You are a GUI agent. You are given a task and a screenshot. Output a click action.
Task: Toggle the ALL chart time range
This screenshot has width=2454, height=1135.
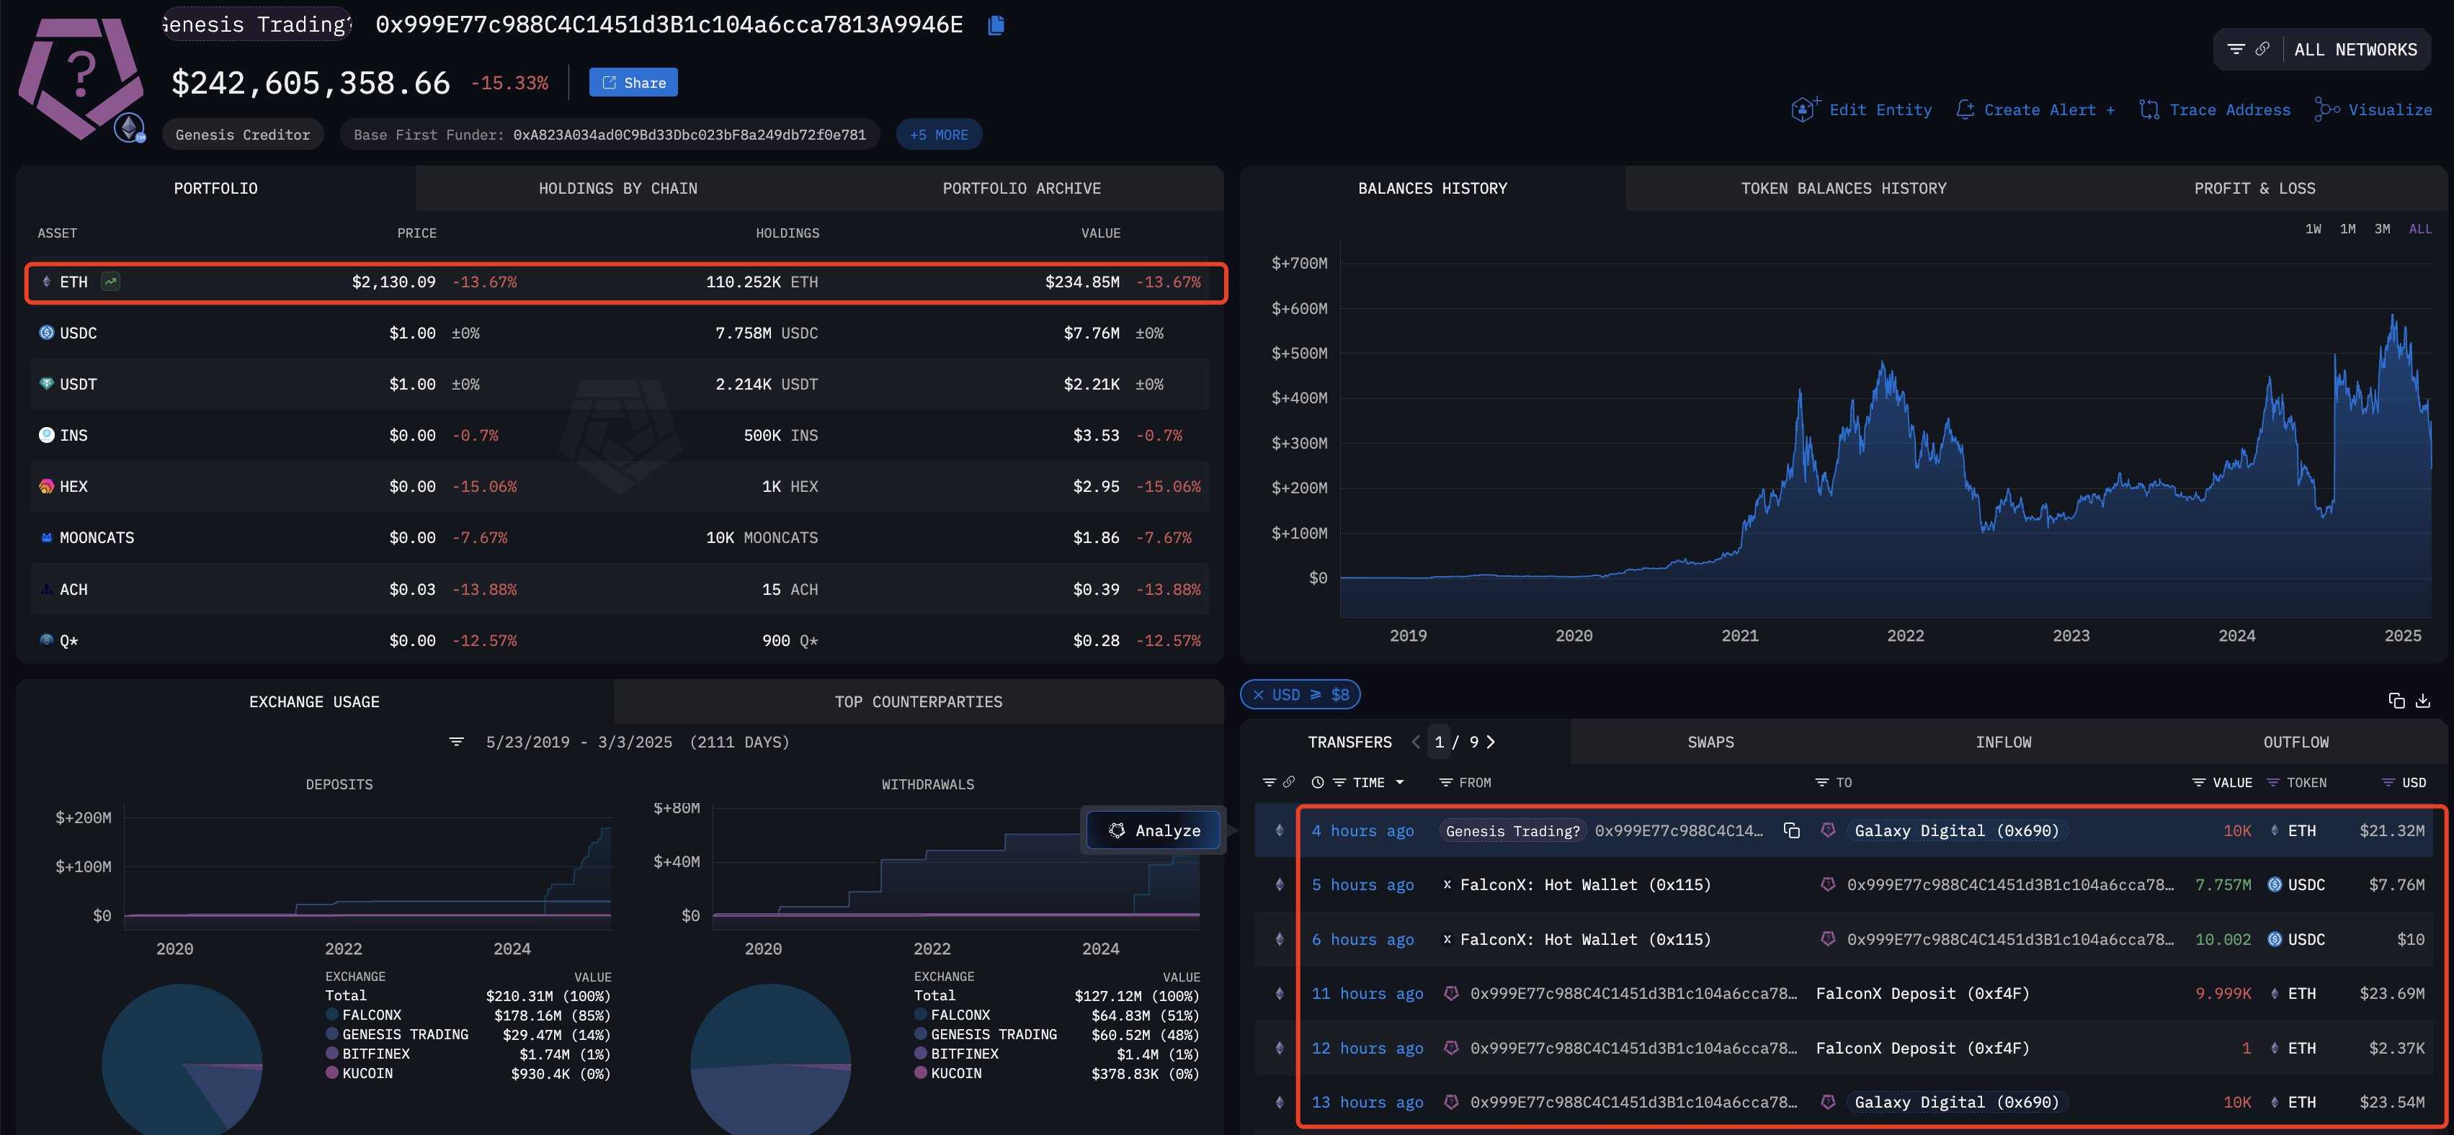2419,228
